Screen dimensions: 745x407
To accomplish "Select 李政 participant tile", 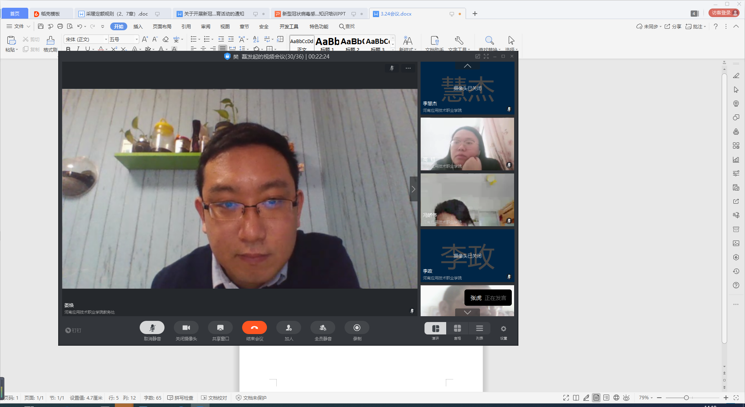I will click(x=467, y=256).
